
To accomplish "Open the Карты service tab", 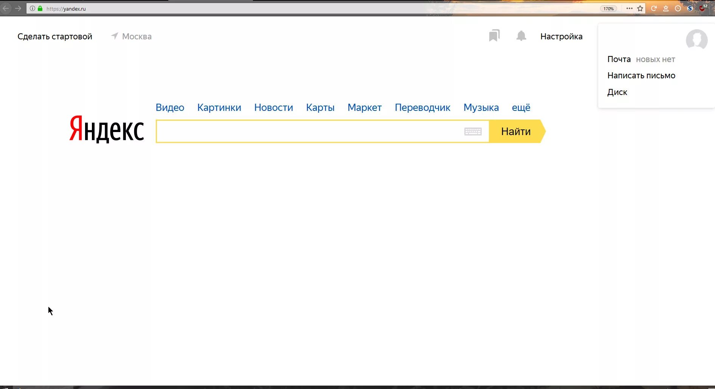I will click(x=320, y=107).
